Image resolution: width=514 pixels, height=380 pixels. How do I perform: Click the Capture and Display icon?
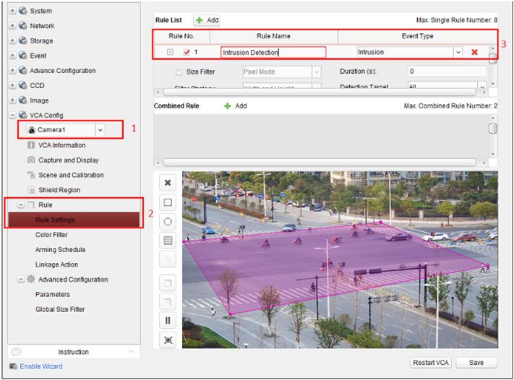click(x=31, y=160)
